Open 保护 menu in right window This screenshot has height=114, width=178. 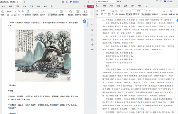pos(132,6)
